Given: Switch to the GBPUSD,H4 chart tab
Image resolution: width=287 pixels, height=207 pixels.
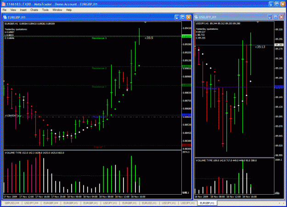Looking at the screenshot, I should 12,203.
